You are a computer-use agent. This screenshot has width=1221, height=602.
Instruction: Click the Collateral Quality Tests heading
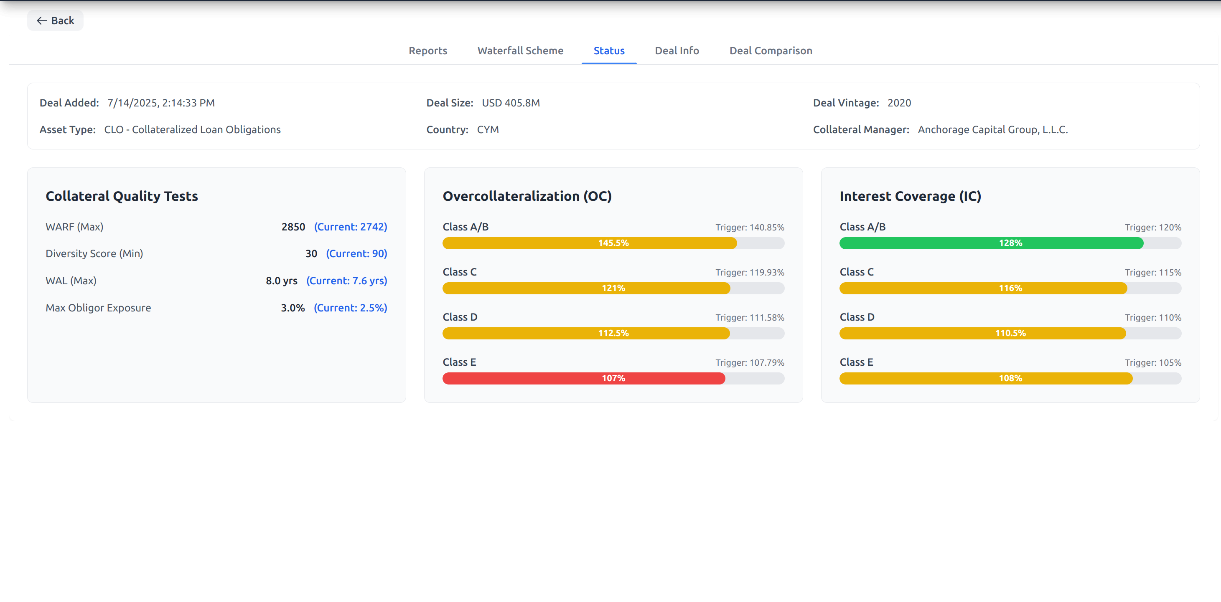pos(122,196)
